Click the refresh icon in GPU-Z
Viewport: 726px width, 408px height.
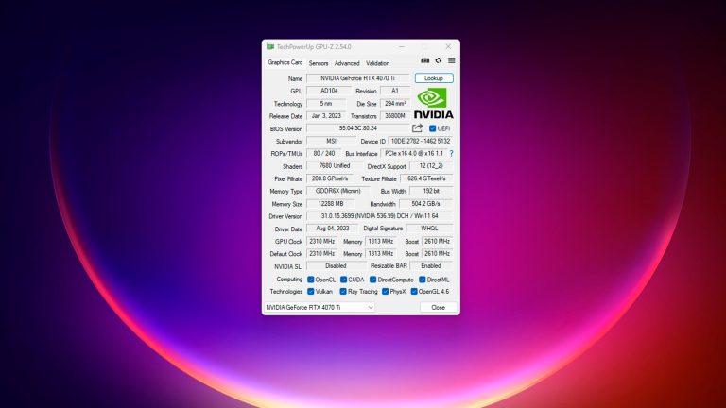[x=439, y=60]
